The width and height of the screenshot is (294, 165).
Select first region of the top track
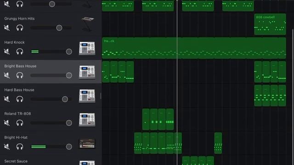tap(118, 5)
